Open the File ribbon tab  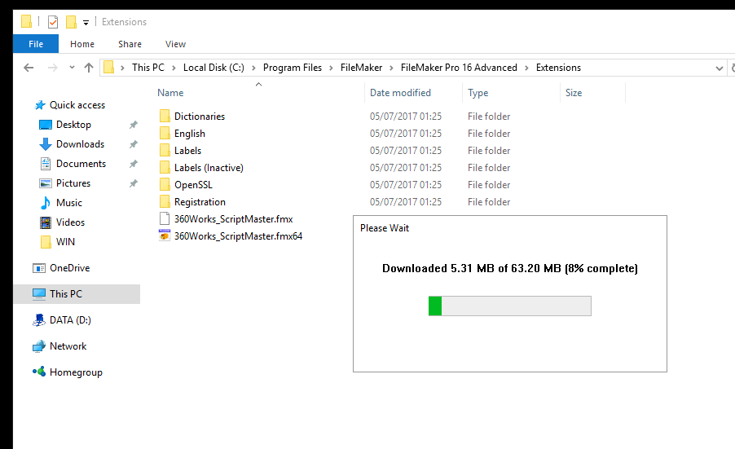[x=36, y=44]
